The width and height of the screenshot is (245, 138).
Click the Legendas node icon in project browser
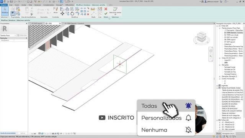(x=219, y=85)
